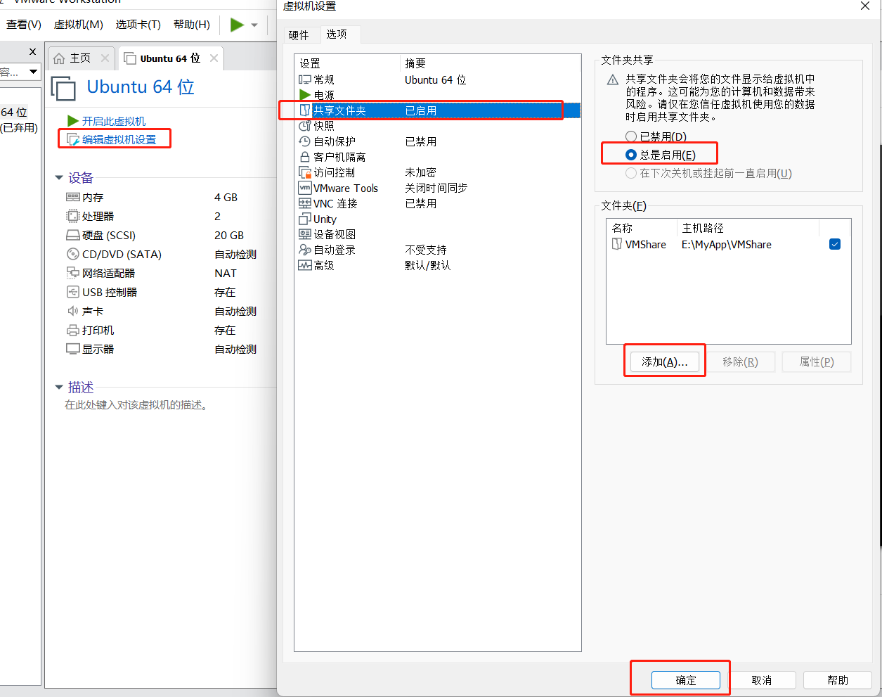Click the CD/DVD (SATA) disc icon
Image resolution: width=882 pixels, height=697 pixels.
(x=72, y=254)
